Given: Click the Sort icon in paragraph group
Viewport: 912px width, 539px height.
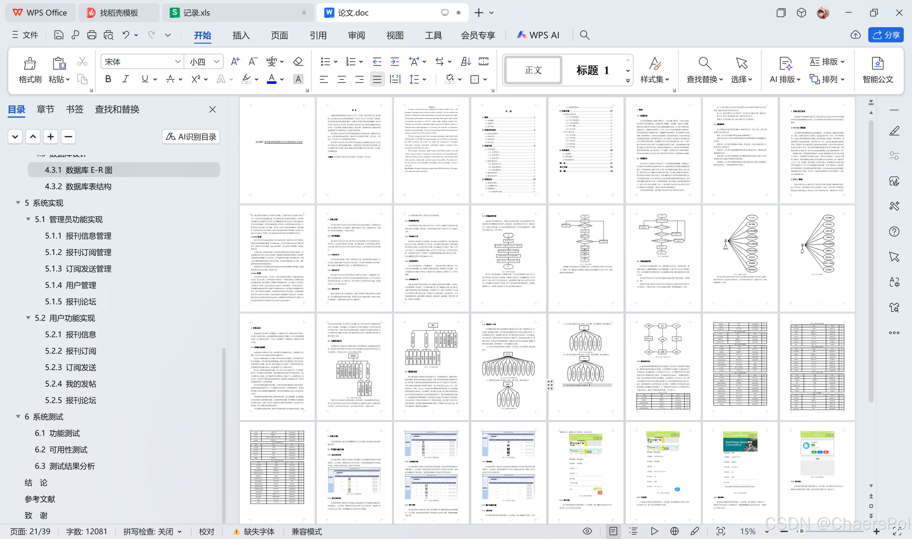Looking at the screenshot, I should pyautogui.click(x=465, y=61).
